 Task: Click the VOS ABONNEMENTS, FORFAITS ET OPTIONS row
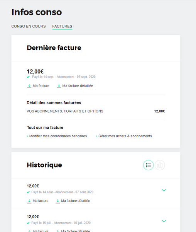coord(96,111)
